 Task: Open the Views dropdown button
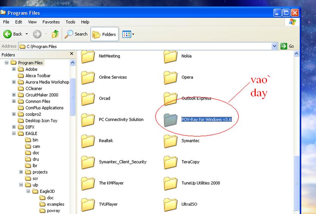click(128, 34)
